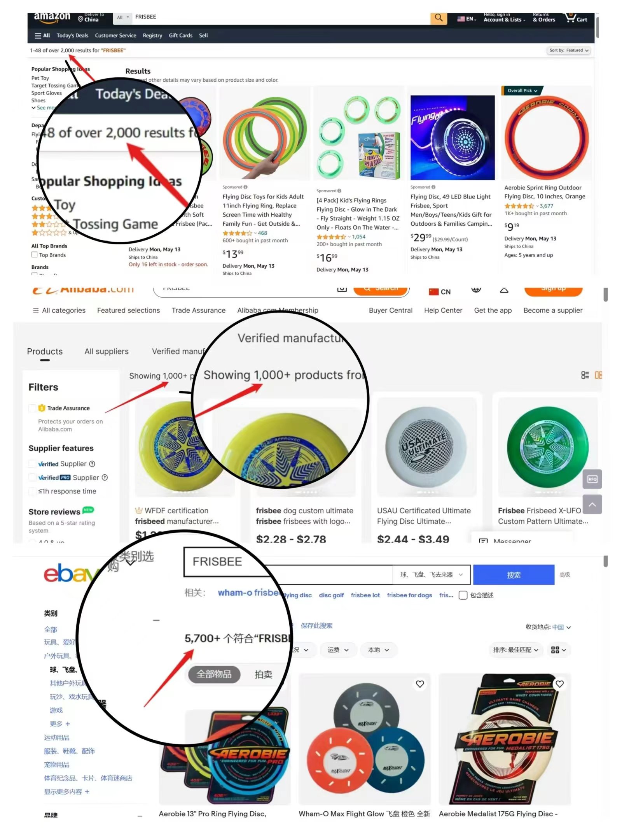Open the eBay grid view selector

coord(558,650)
